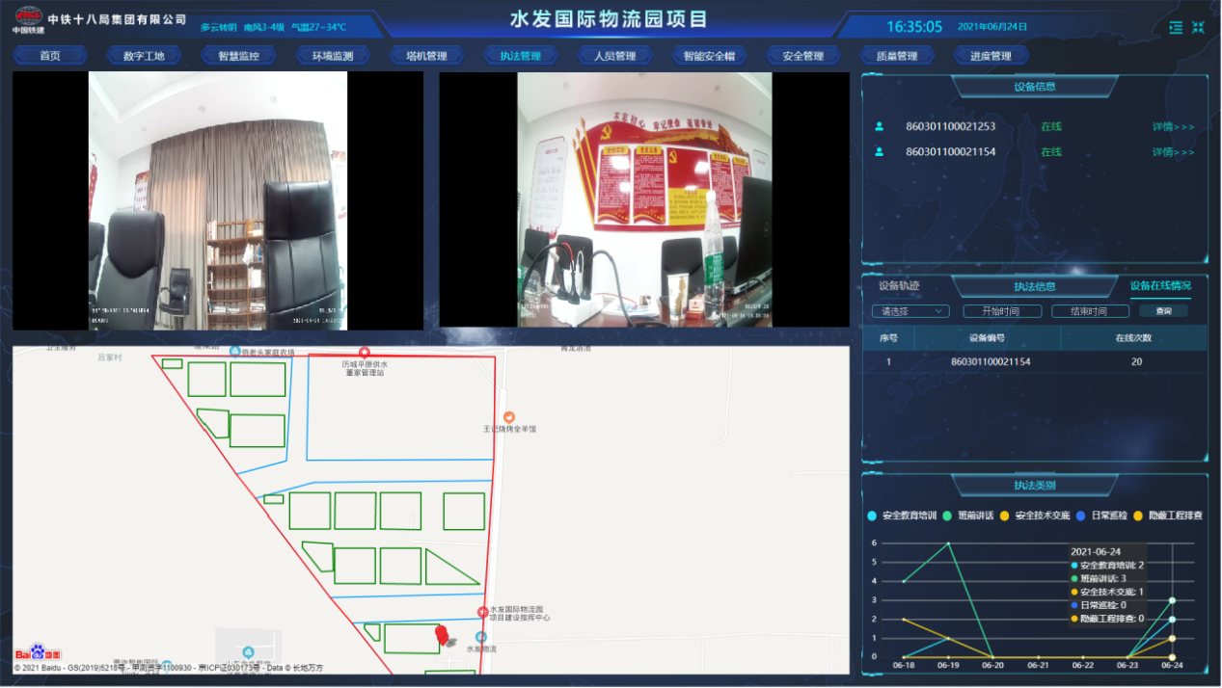Expand 详情>>> for device 860301100021154
1222x688 pixels.
click(x=1173, y=151)
